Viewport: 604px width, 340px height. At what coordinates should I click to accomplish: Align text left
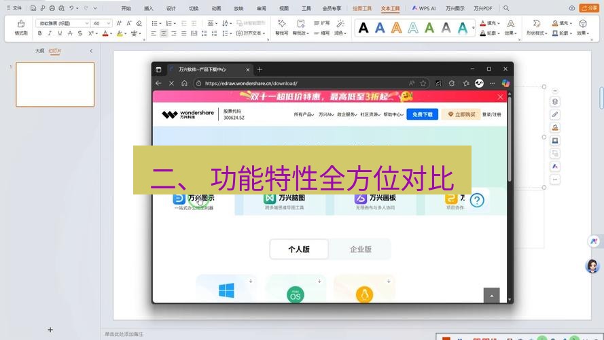154,33
